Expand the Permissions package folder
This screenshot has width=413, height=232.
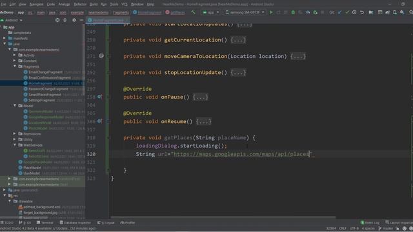(x=15, y=133)
